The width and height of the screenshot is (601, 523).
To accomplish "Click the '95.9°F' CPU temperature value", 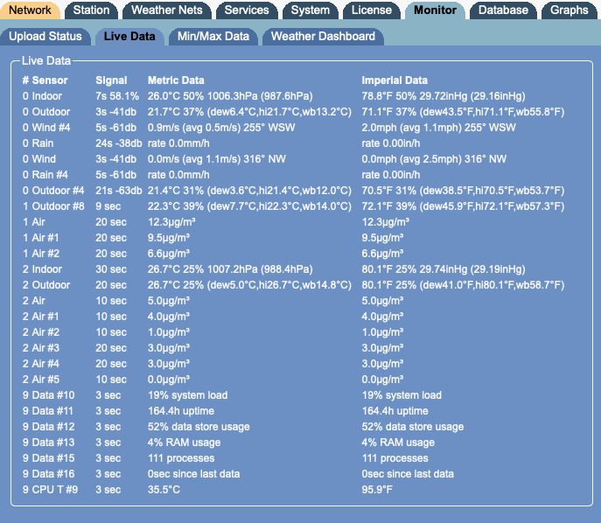I will 377,489.
